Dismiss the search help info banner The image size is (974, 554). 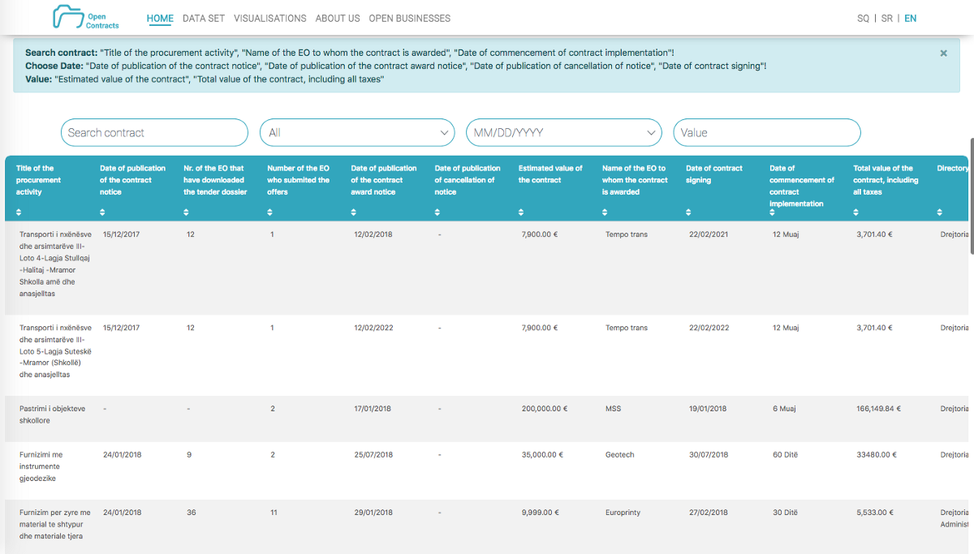point(943,54)
